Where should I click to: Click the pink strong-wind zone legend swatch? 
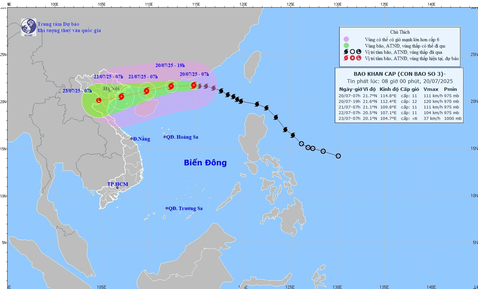pyautogui.click(x=346, y=39)
